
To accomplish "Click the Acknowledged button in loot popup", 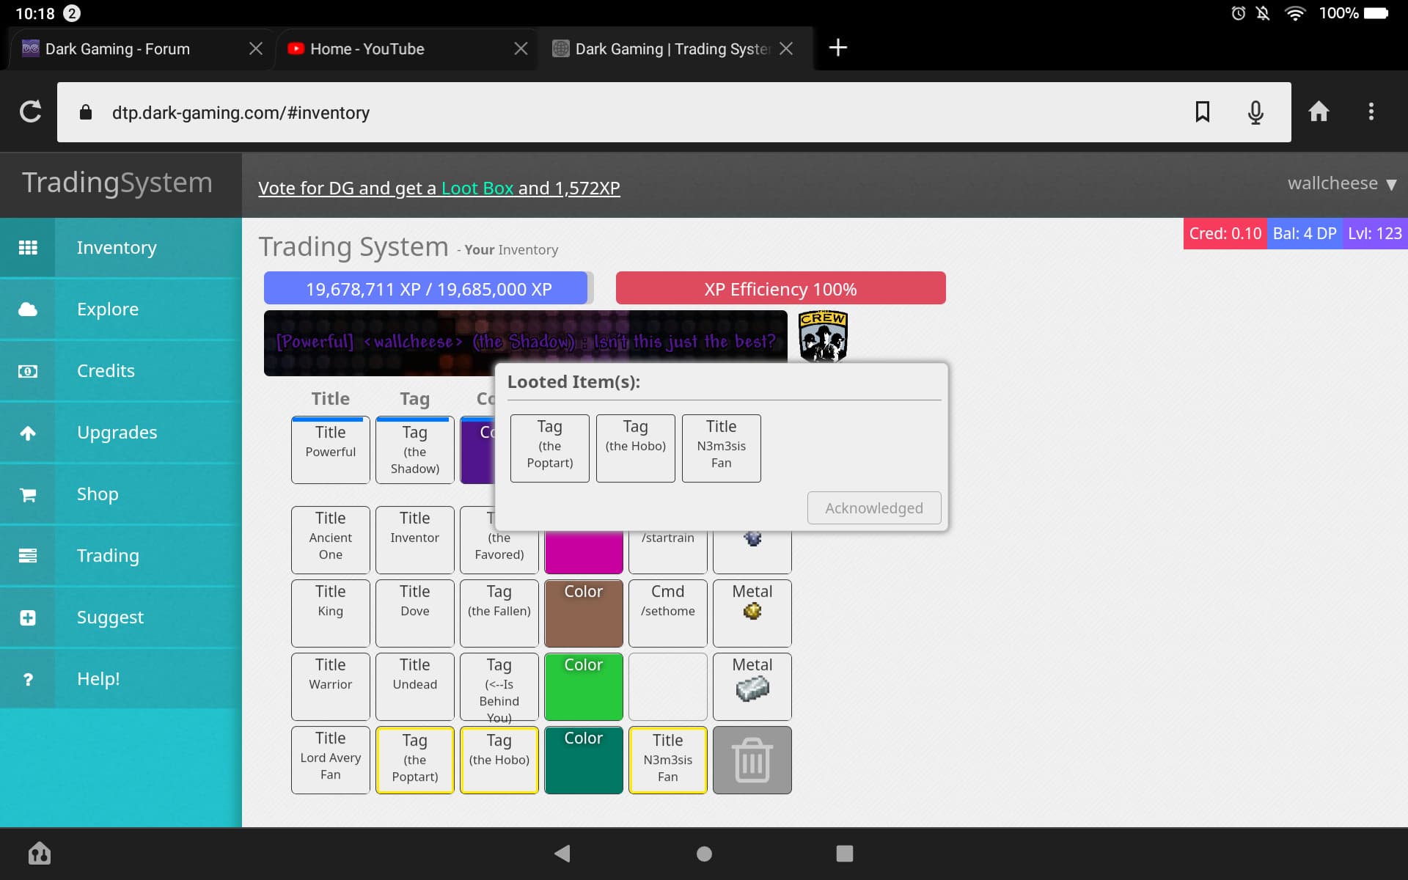I will [874, 508].
